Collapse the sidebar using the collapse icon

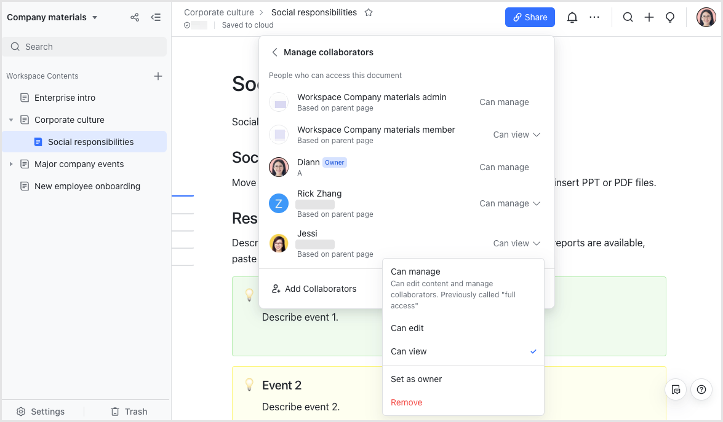[156, 17]
